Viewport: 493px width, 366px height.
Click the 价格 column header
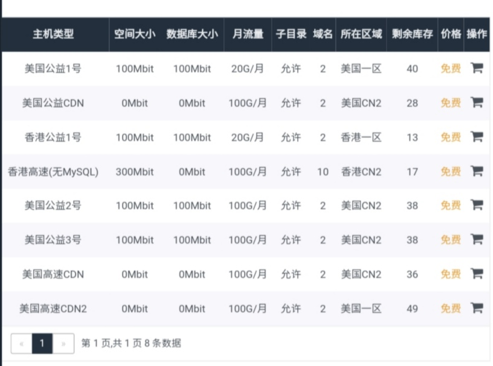451,34
